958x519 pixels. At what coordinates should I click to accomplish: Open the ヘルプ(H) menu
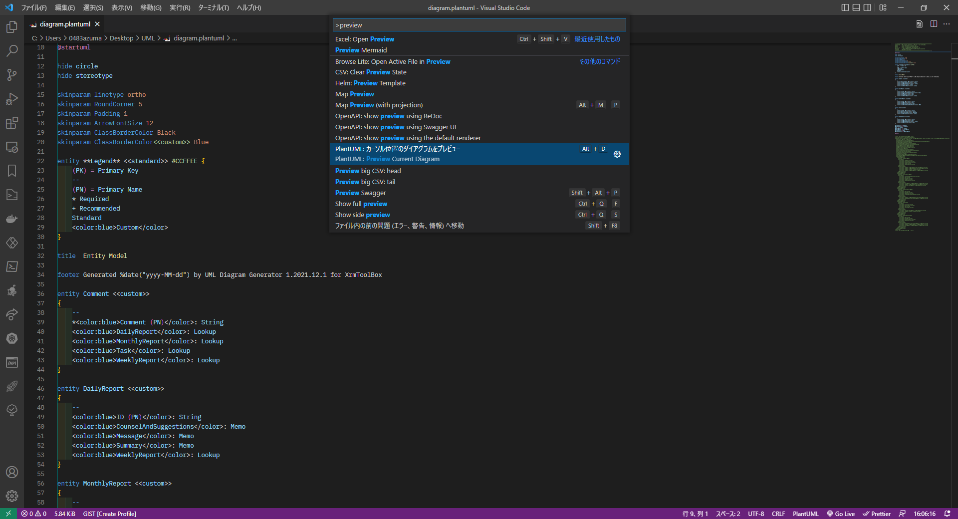[x=249, y=7]
